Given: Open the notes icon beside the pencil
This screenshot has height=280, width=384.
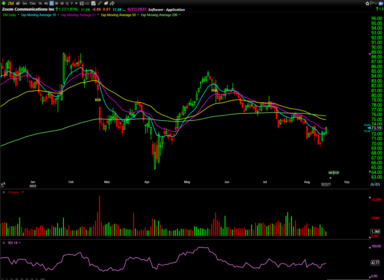Looking at the screenshot, I should tap(106, 3).
